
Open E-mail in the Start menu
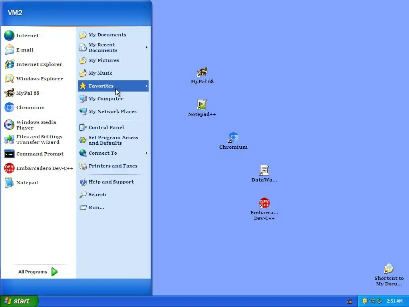38,50
